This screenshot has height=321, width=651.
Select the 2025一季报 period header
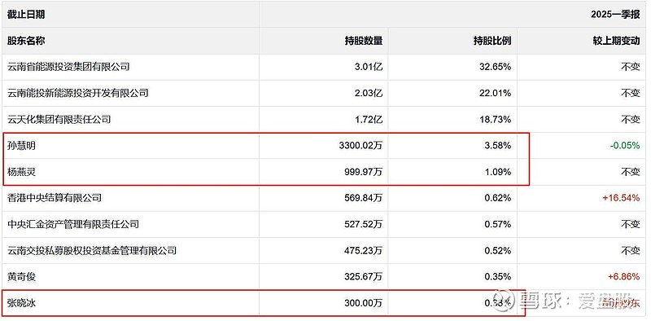[x=616, y=15]
